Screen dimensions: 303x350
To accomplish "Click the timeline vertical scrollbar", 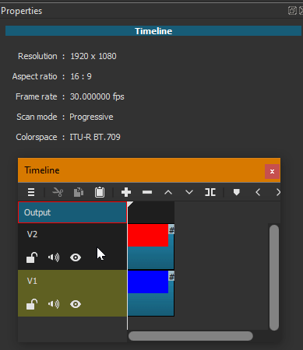I will pyautogui.click(x=274, y=278).
